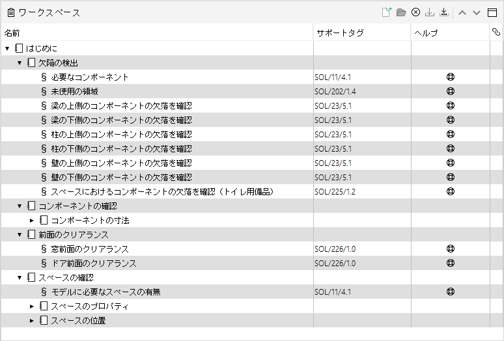Collapse the 欠陥の検出 ruleset
504x341 pixels.
pos(20,63)
